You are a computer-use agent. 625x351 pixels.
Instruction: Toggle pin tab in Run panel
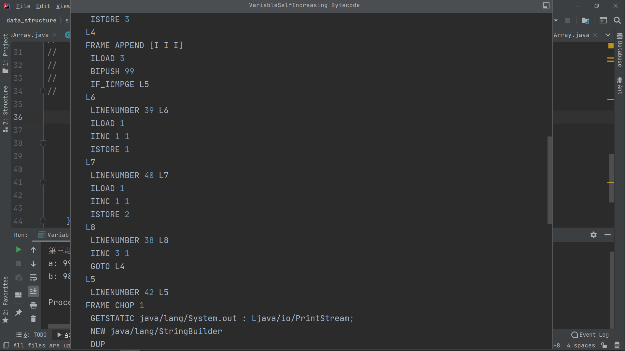pyautogui.click(x=18, y=313)
